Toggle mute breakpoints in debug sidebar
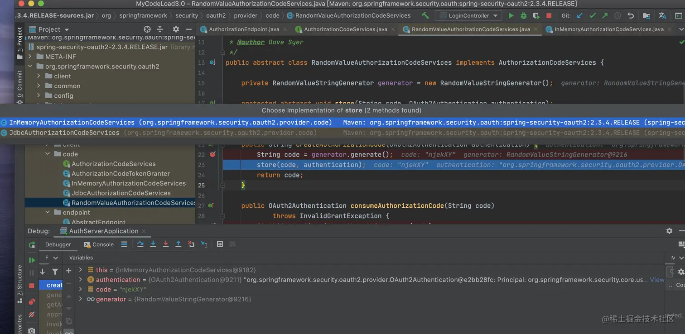685x334 pixels. click(x=32, y=315)
